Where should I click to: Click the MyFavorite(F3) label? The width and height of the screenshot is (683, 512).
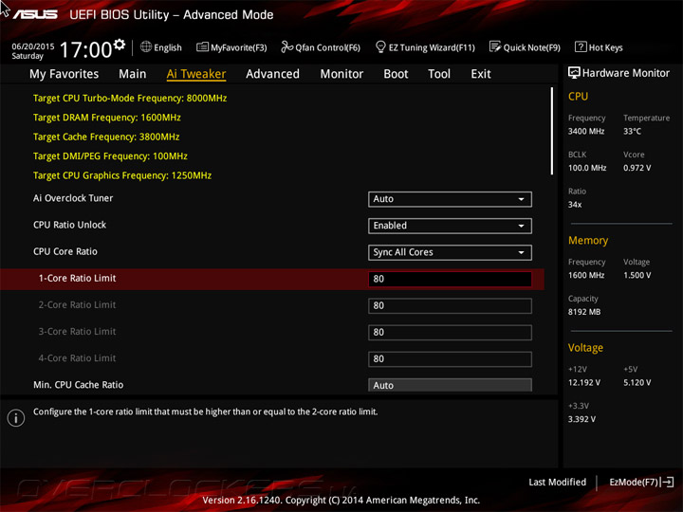coord(239,47)
